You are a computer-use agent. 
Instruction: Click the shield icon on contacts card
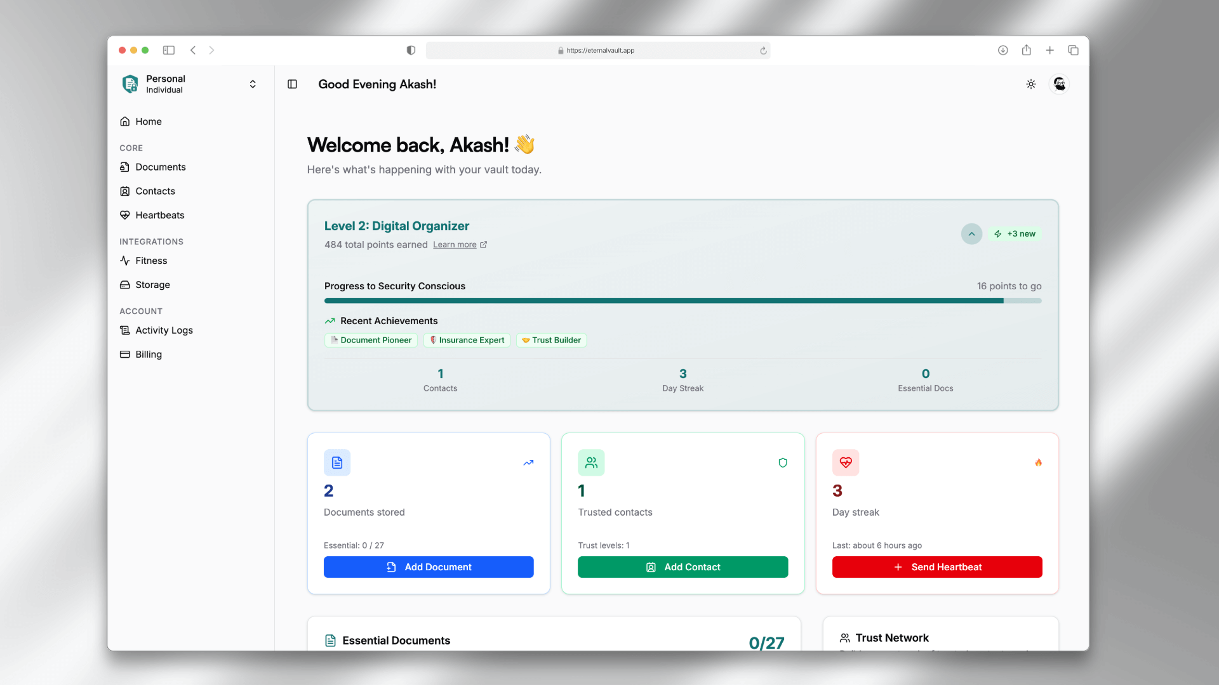pos(783,463)
